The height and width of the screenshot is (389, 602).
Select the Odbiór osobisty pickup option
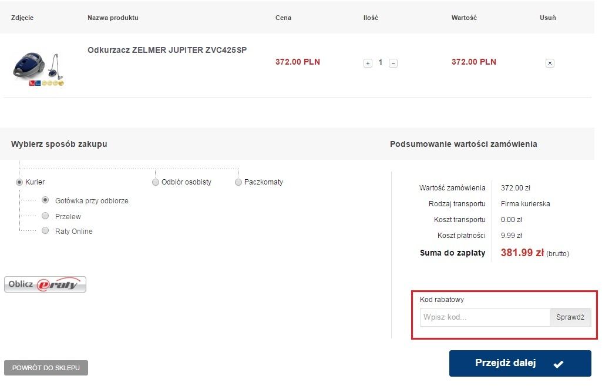click(156, 182)
